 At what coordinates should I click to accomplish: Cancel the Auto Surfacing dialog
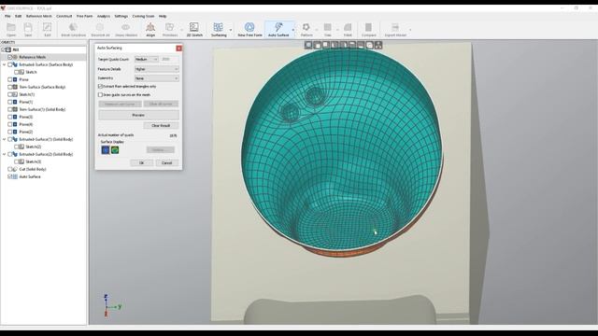coord(166,162)
